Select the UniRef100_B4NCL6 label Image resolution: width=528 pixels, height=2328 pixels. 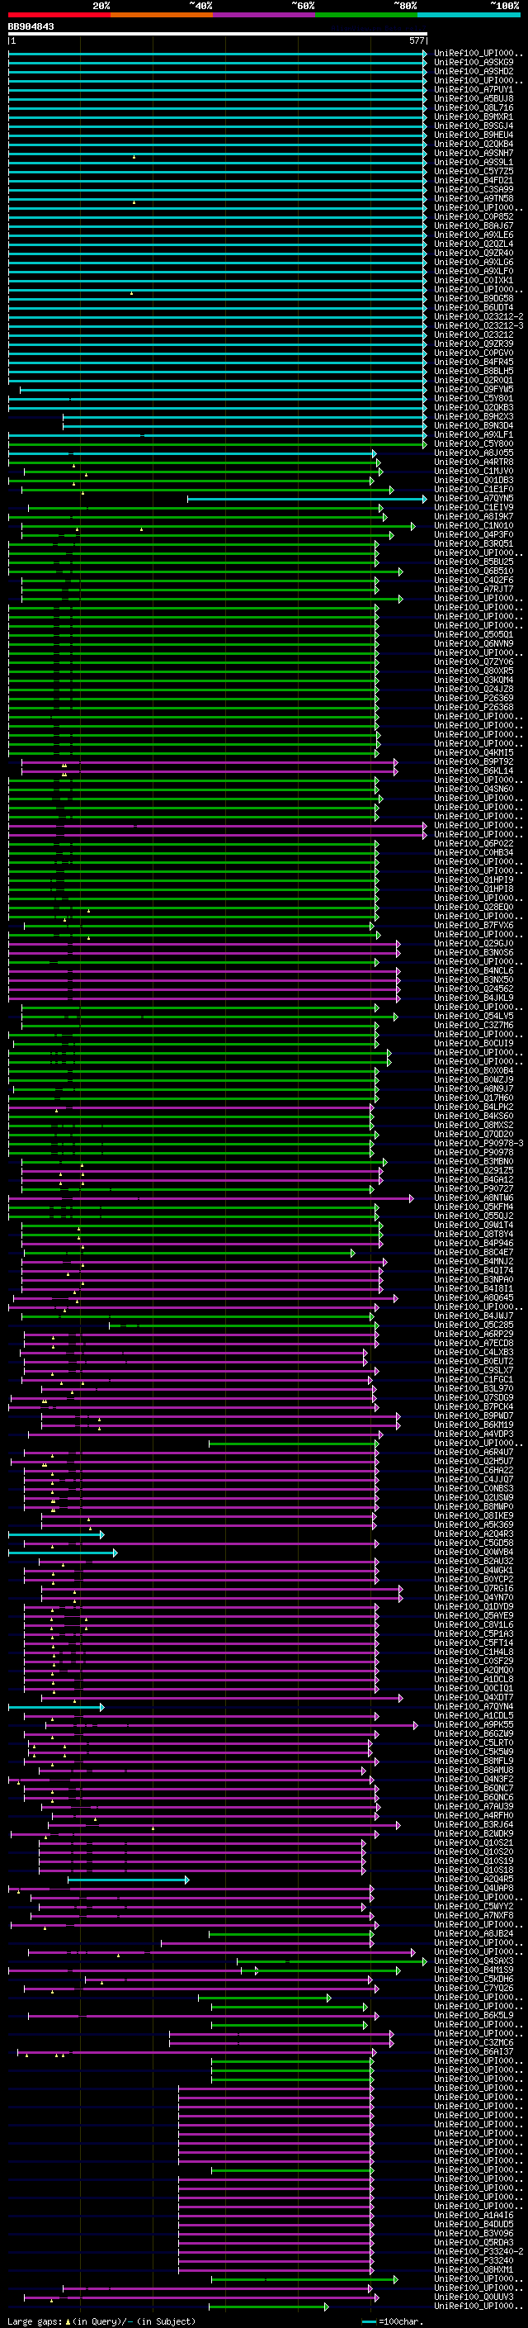(473, 970)
